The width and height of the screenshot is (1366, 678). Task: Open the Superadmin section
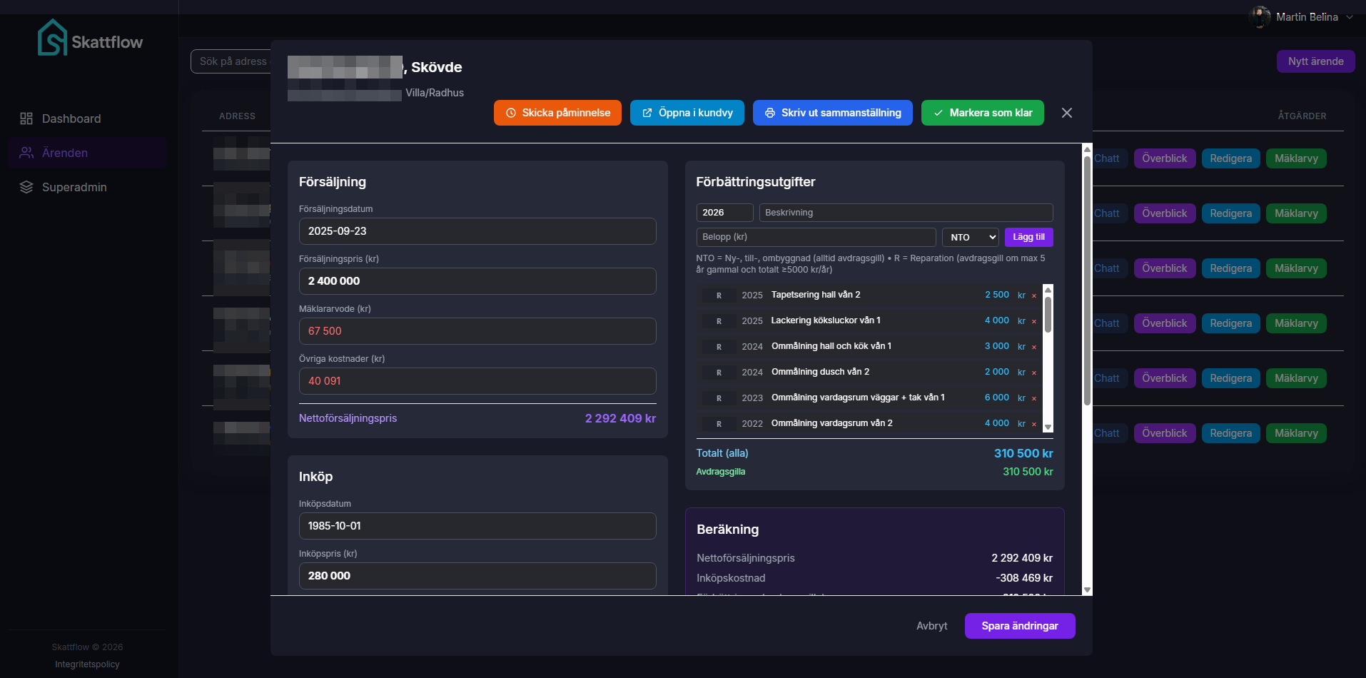[87, 187]
